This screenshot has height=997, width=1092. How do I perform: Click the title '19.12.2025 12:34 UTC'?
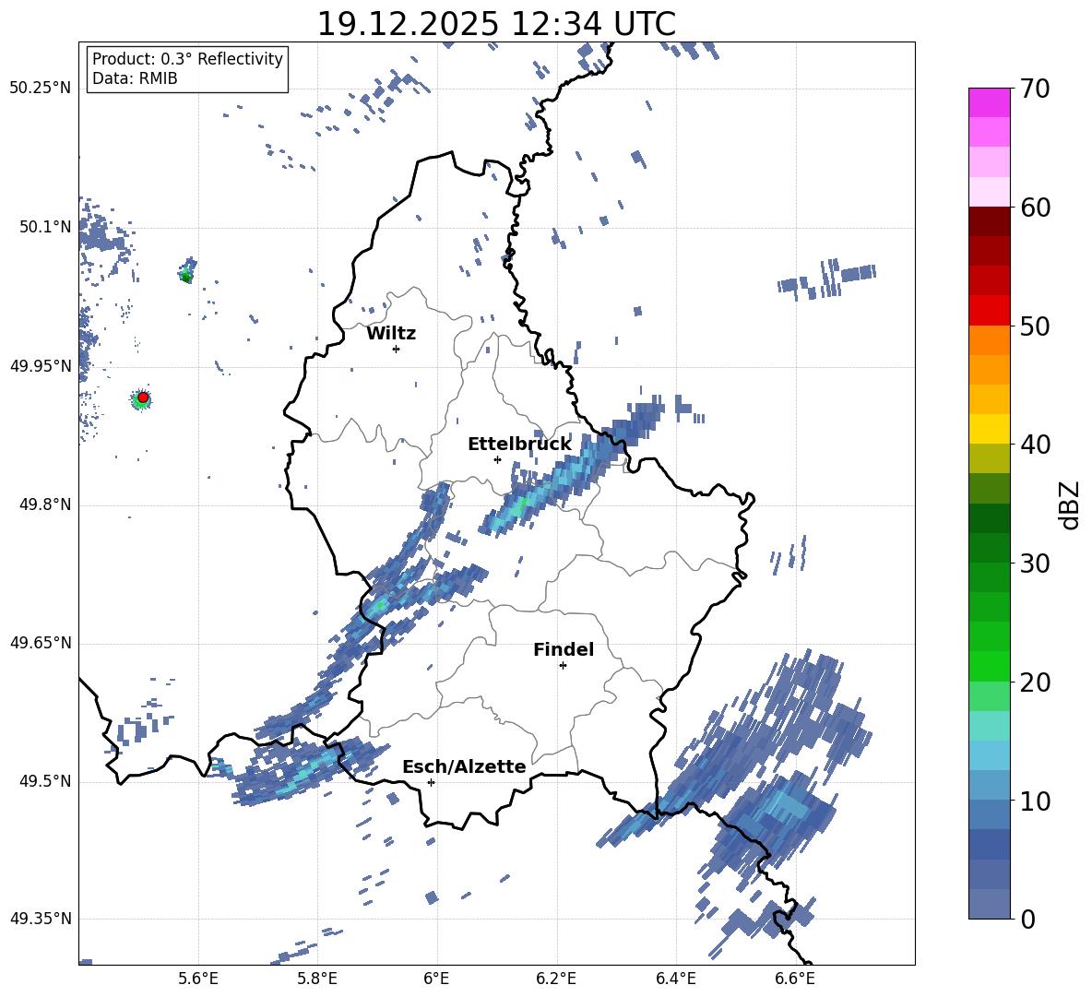click(496, 24)
